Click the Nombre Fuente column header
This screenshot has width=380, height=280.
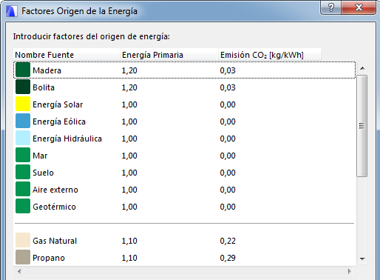click(67, 55)
